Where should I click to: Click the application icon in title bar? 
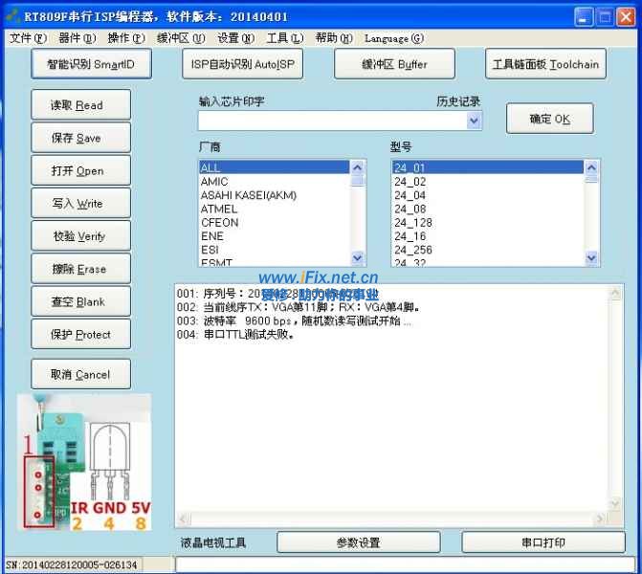coord(13,16)
